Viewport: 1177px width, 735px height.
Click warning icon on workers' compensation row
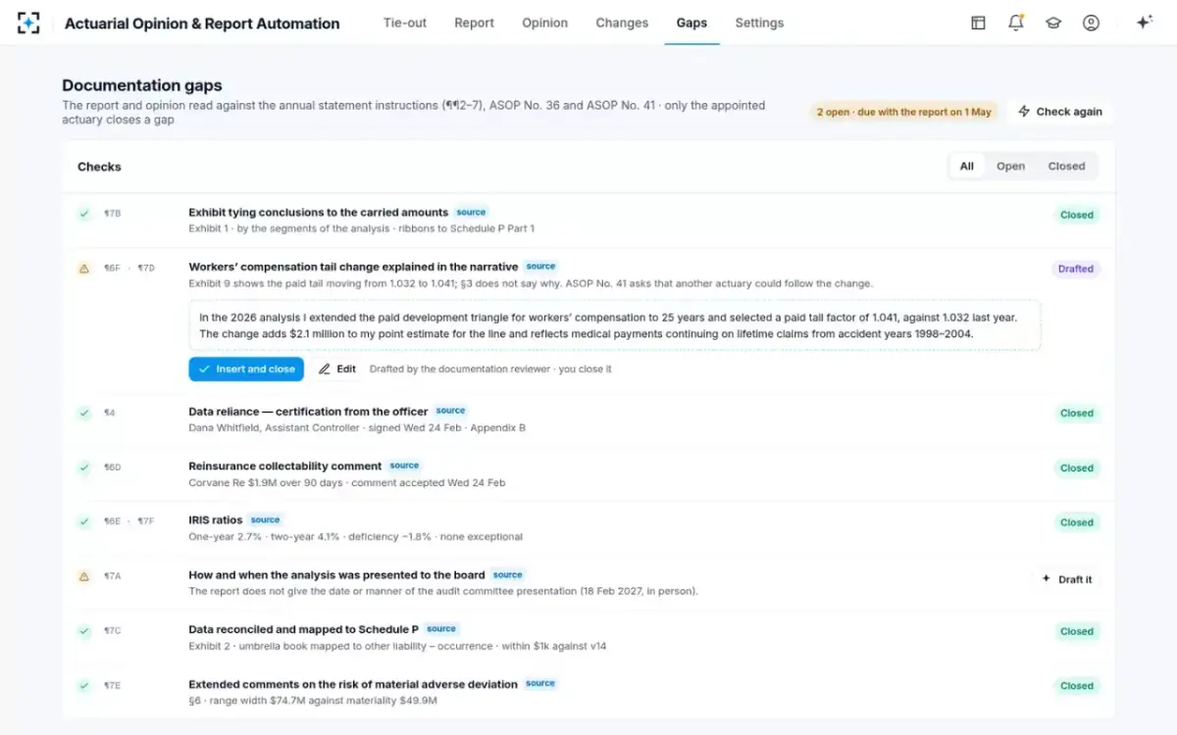click(84, 268)
